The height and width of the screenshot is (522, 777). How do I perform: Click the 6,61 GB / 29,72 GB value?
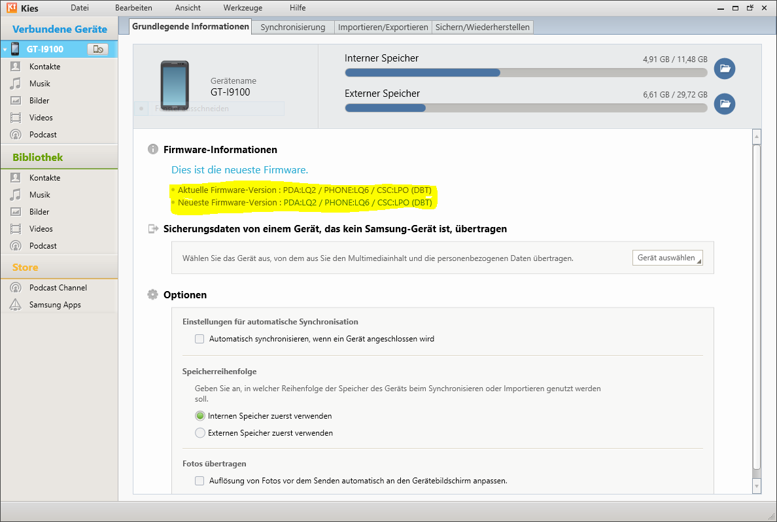pos(675,94)
